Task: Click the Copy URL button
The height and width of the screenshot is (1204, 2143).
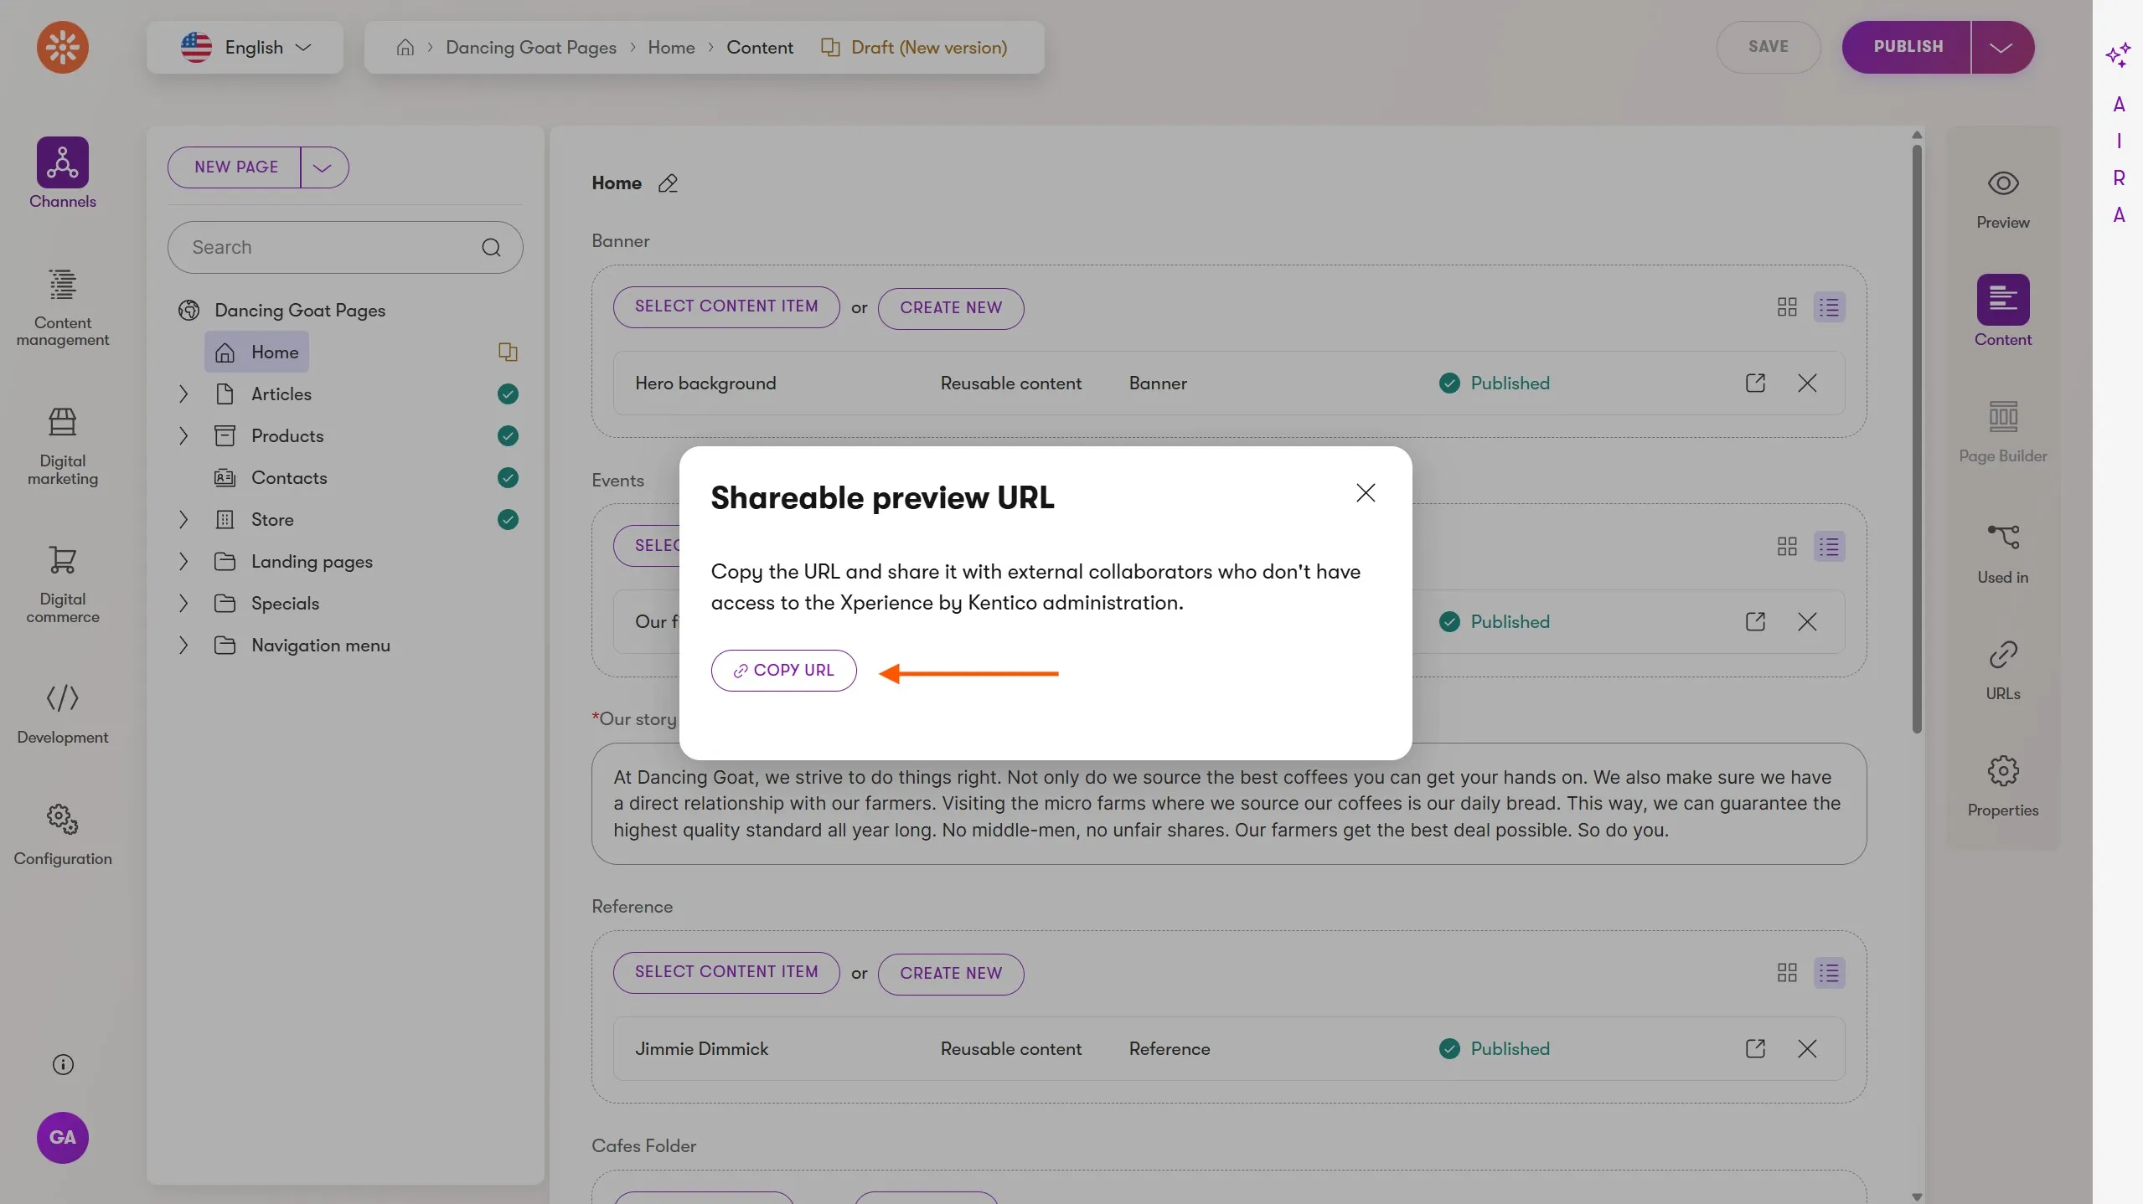Action: (x=783, y=671)
